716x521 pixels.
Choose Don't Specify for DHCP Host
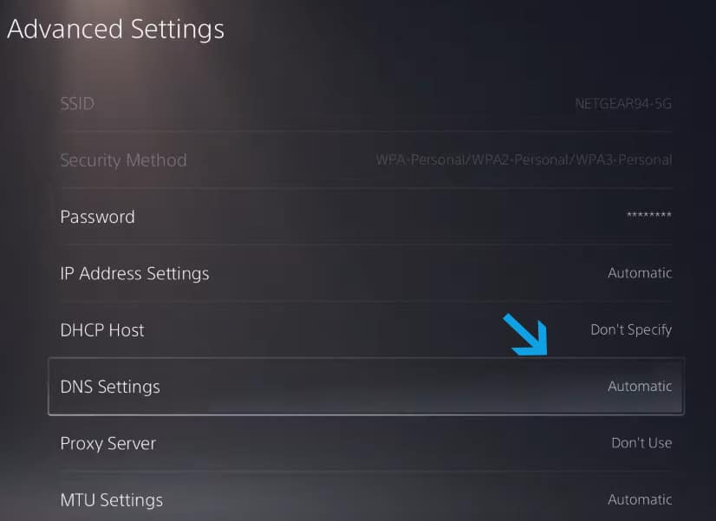point(631,329)
